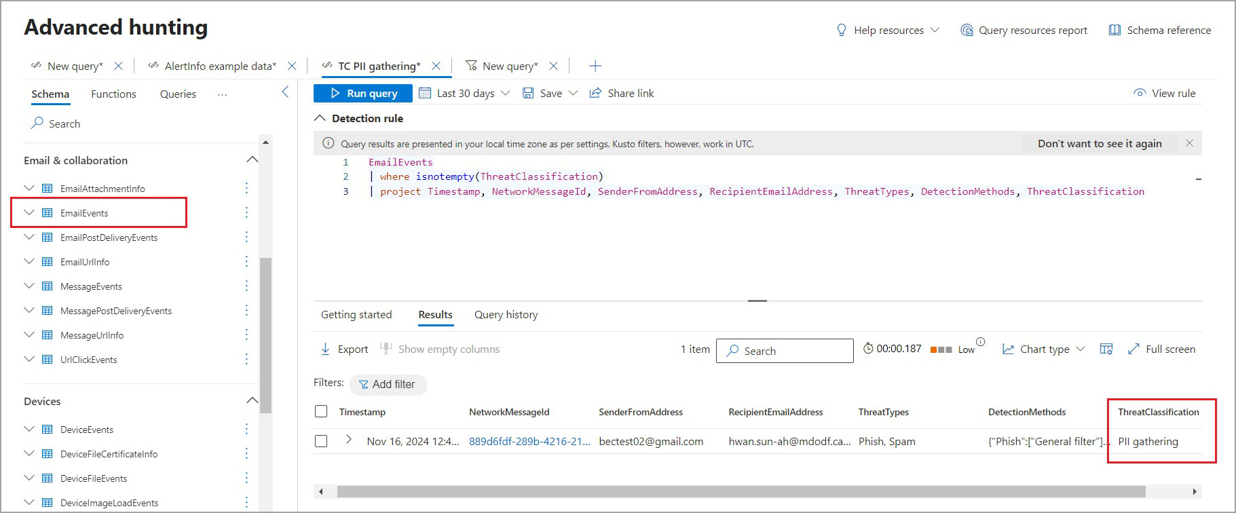1236x513 pixels.
Task: Click the Run query button
Action: 363,93
